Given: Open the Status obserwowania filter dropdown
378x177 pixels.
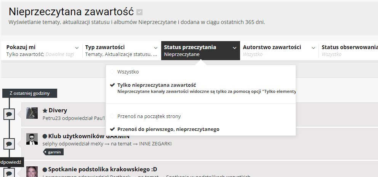Looking at the screenshot, I should point(348,51).
